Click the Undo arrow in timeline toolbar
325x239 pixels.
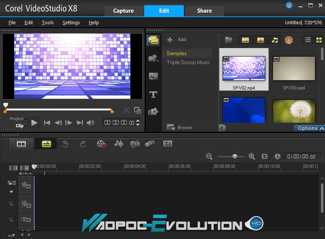pyautogui.click(x=65, y=144)
